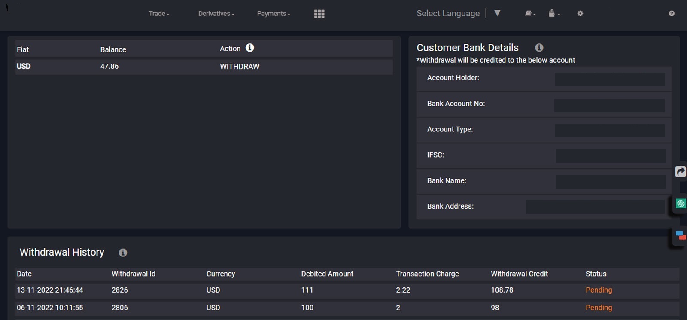The width and height of the screenshot is (687, 320).
Task: Click the Bank Name field
Action: click(610, 182)
